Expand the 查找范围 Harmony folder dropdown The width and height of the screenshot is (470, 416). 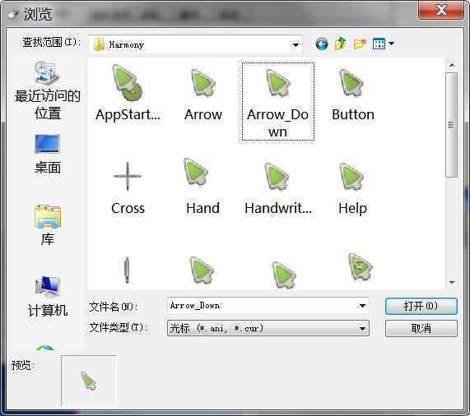point(295,45)
